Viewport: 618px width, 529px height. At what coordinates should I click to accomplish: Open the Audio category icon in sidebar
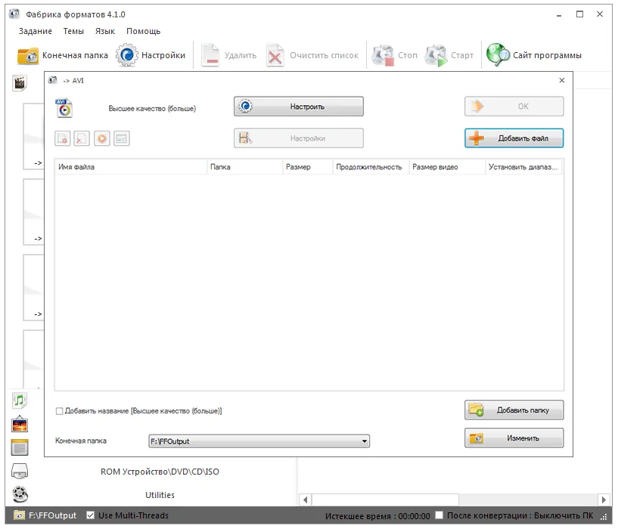click(20, 401)
